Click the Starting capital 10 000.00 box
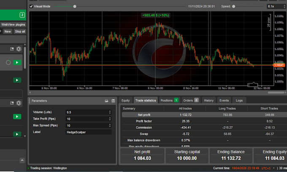287x172 pixels. click(x=187, y=156)
